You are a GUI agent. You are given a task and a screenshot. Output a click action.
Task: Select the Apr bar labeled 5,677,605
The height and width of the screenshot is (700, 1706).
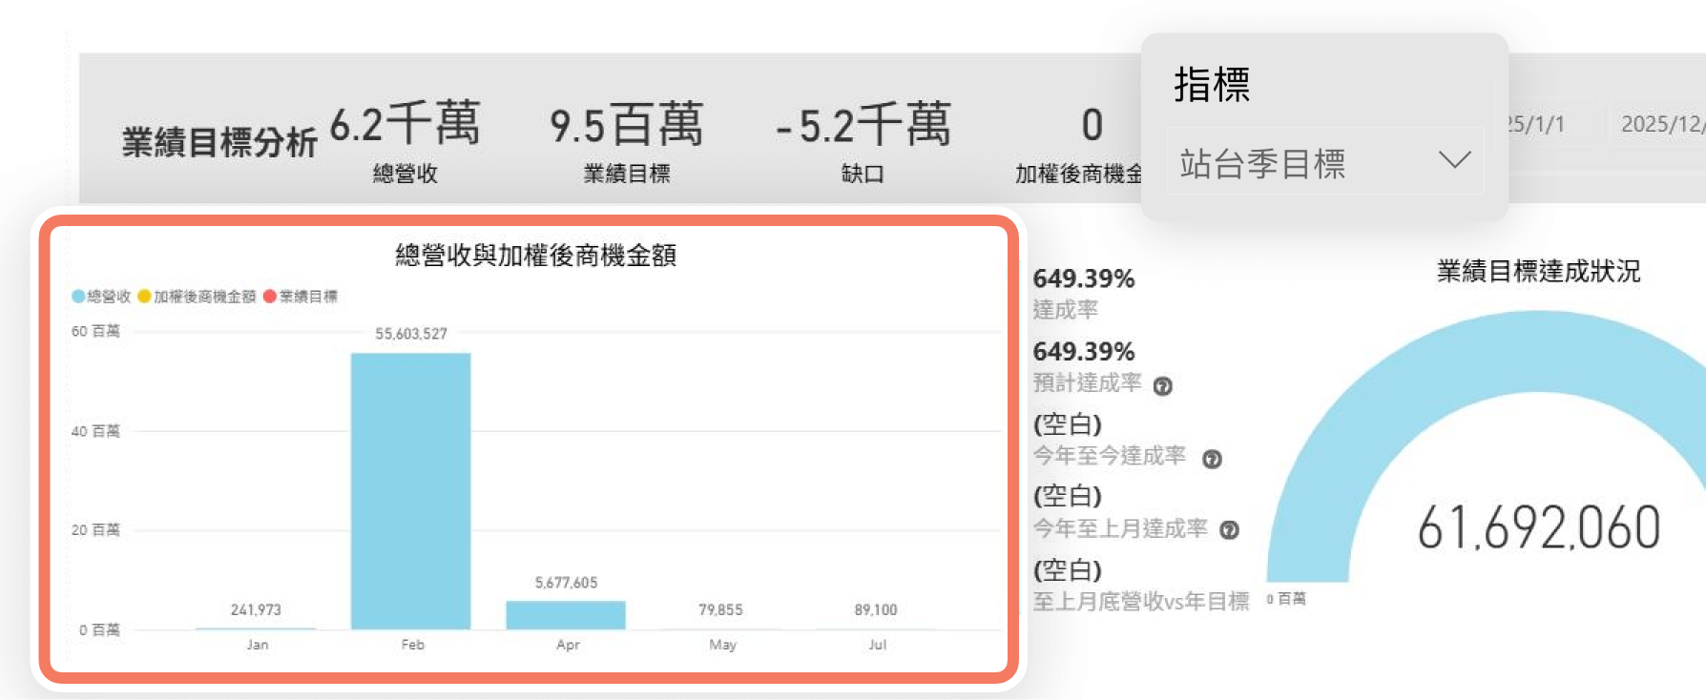pos(567,613)
